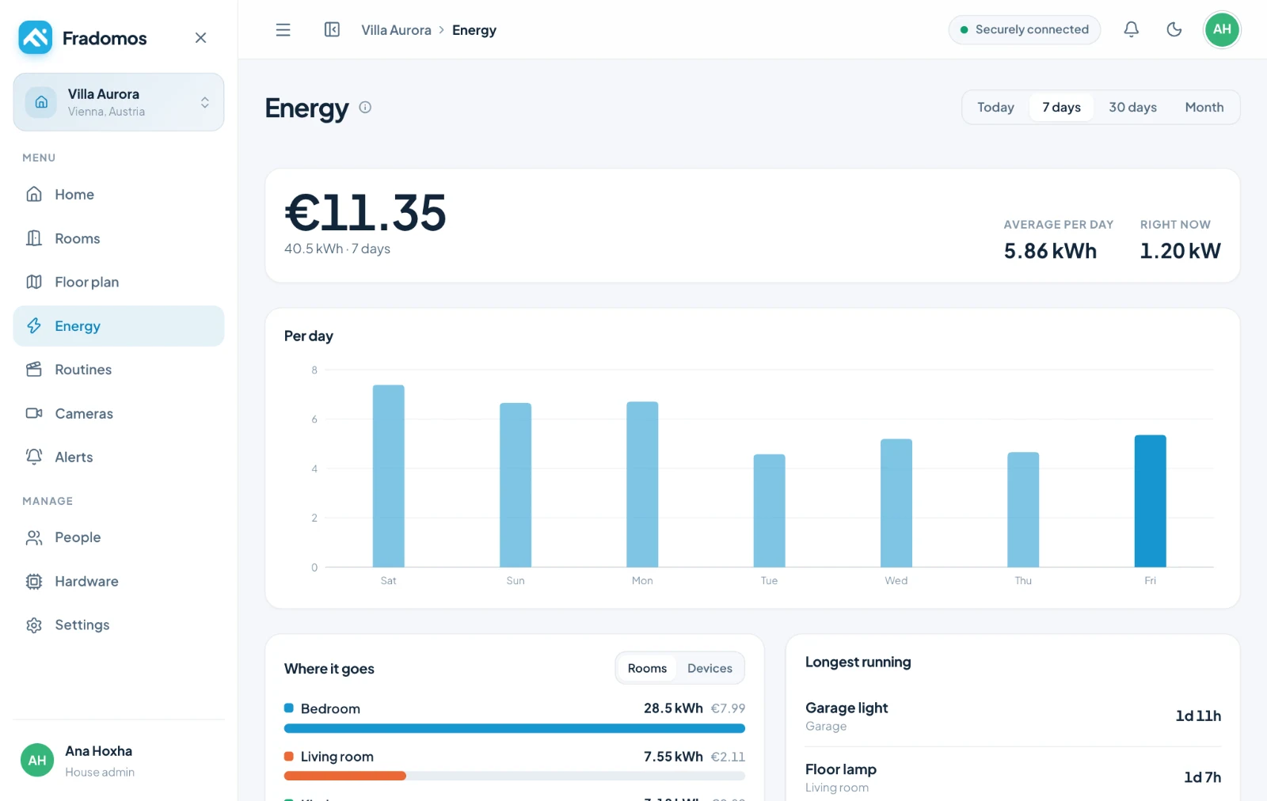
Task: Click the Living room orange usage bar
Action: pyautogui.click(x=345, y=776)
